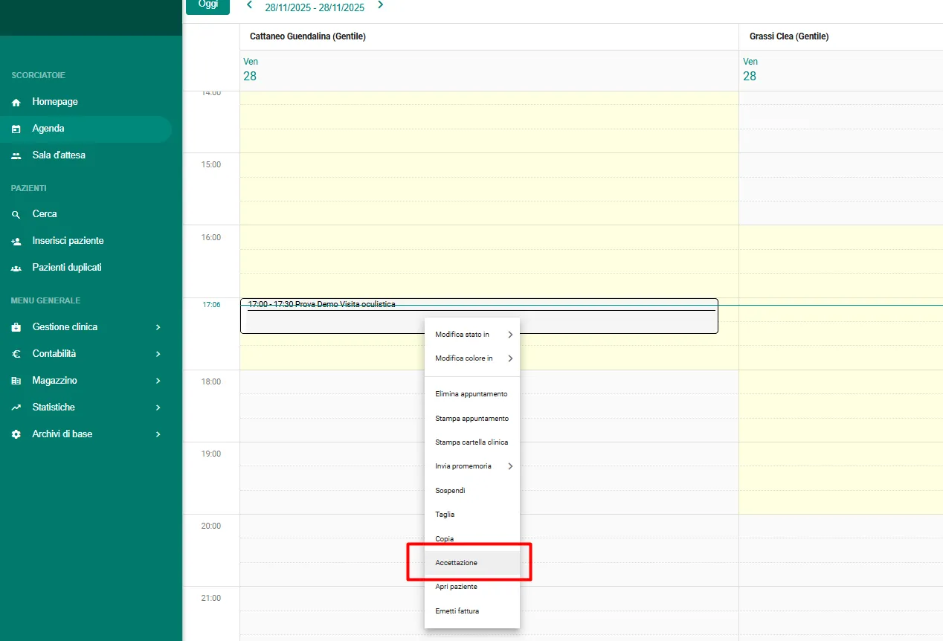The width and height of the screenshot is (943, 641).
Task: Click the Contabilità euro icon
Action: click(x=16, y=354)
